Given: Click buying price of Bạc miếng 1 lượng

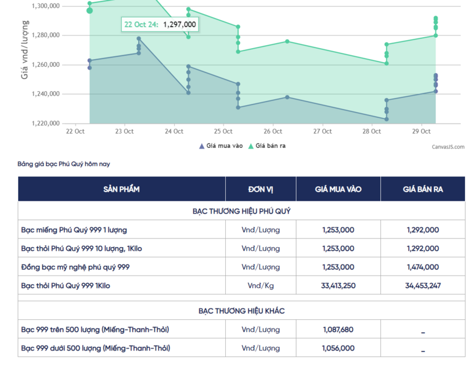Looking at the screenshot, I should [x=338, y=230].
